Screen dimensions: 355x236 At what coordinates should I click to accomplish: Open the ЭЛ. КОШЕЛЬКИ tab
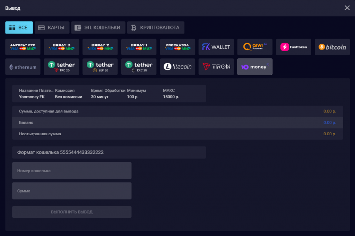click(98, 28)
